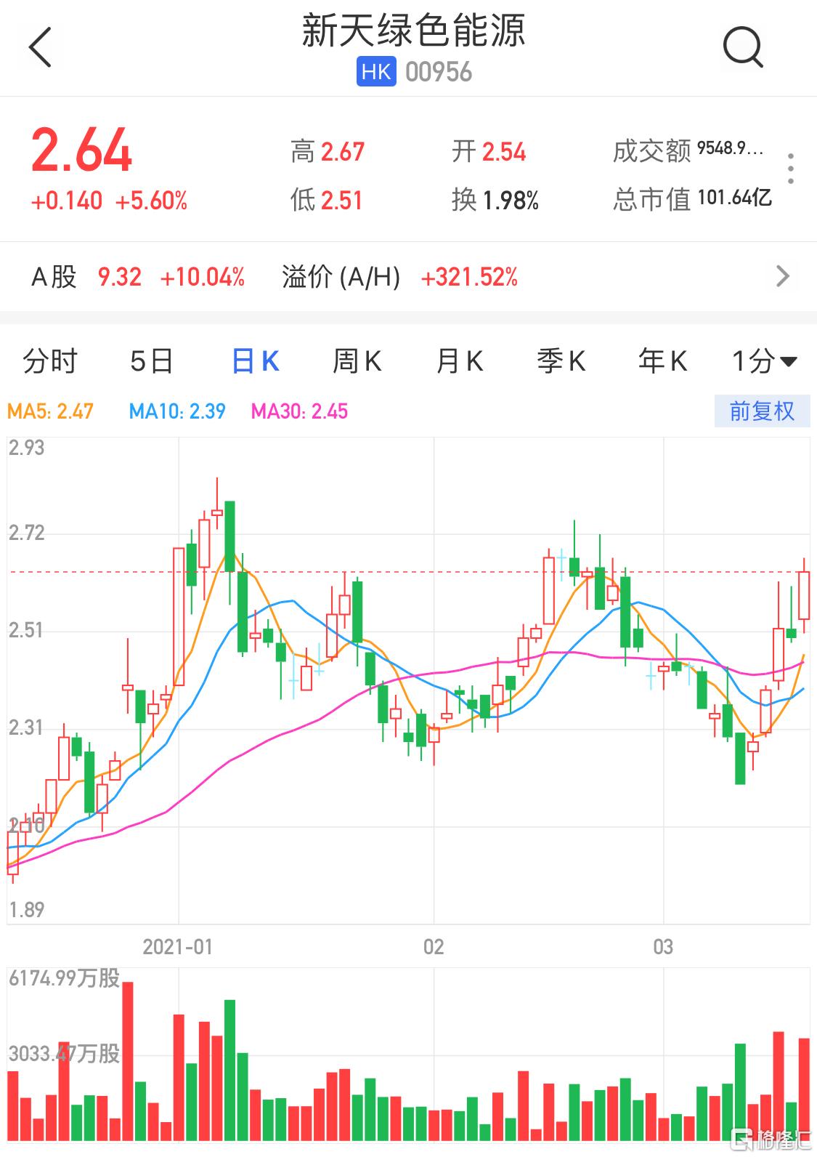
Task: Select the 月K chart tab
Action: pos(459,360)
